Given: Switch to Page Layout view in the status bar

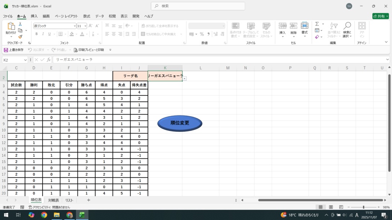Looking at the screenshot, I should (x=331, y=207).
